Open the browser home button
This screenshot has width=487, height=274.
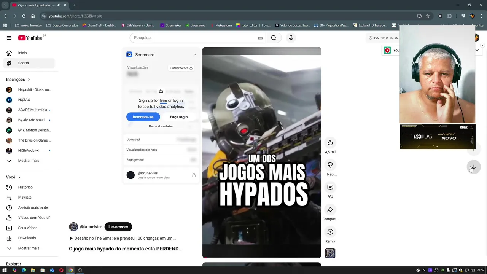[33, 16]
